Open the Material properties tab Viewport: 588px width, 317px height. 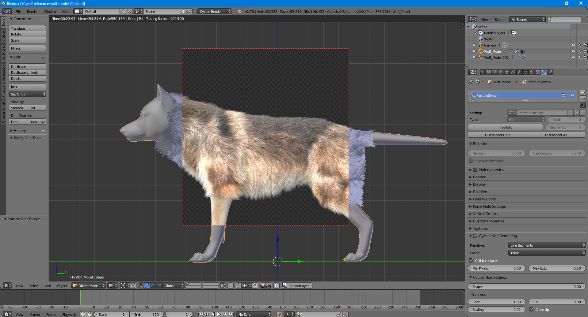coord(532,72)
